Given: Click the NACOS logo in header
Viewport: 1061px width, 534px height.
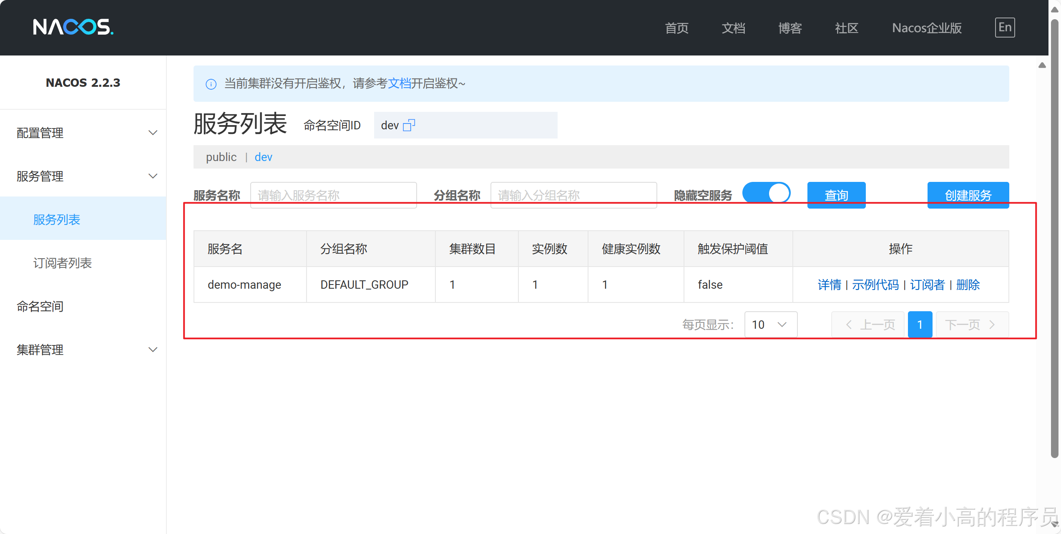Looking at the screenshot, I should 73,27.
